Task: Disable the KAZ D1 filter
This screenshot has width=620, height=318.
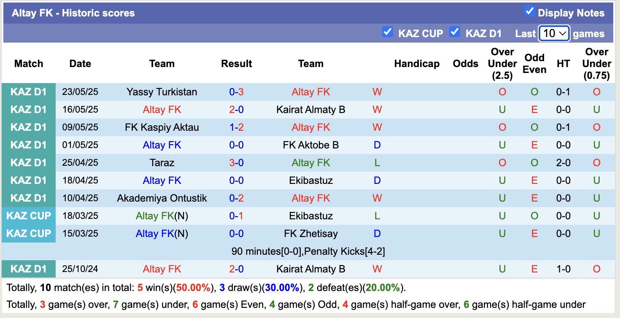Action: [x=455, y=31]
